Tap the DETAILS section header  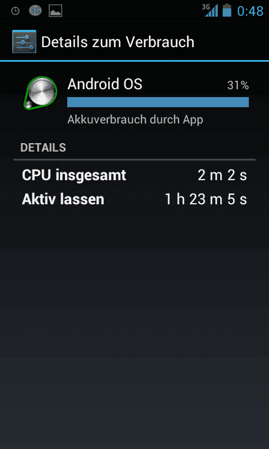pyautogui.click(x=43, y=148)
